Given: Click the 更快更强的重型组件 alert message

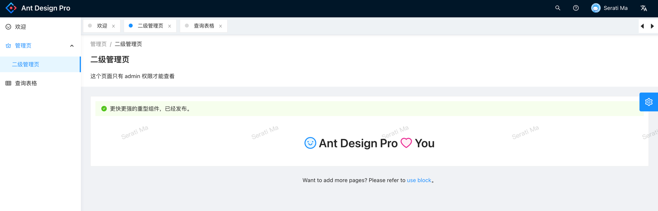Looking at the screenshot, I should point(151,109).
